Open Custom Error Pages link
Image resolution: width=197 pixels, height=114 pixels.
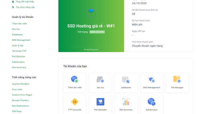point(22,95)
